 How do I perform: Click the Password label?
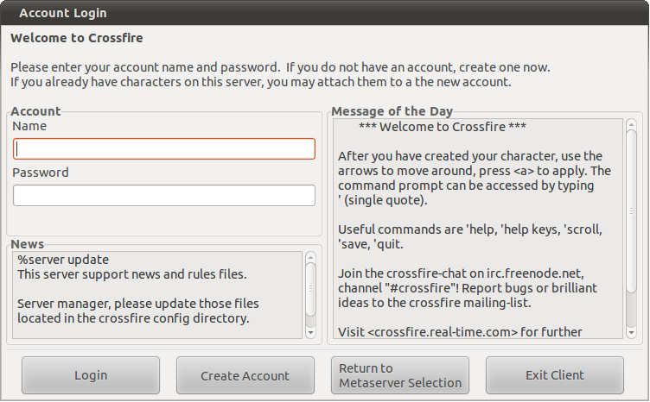click(41, 173)
